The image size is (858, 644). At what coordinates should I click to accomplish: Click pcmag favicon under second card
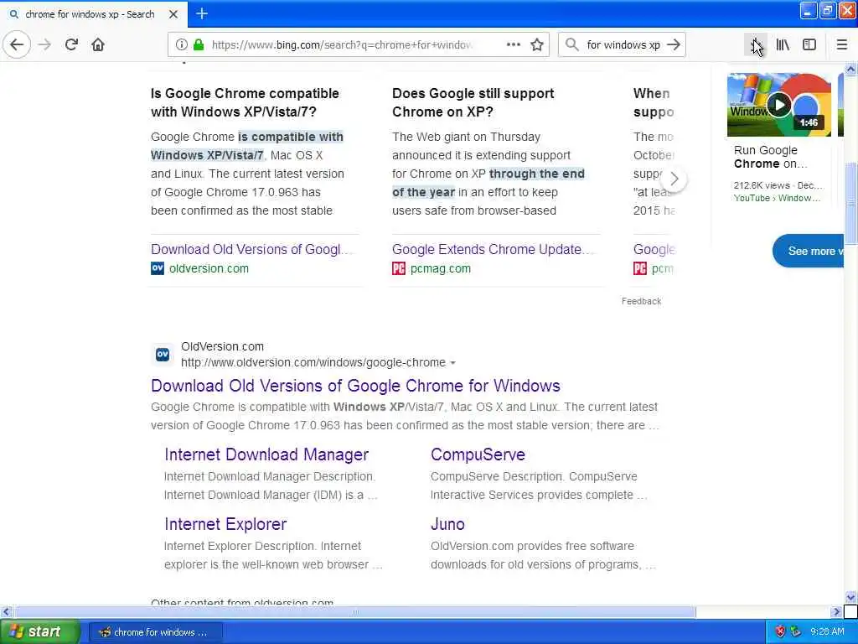pos(398,268)
